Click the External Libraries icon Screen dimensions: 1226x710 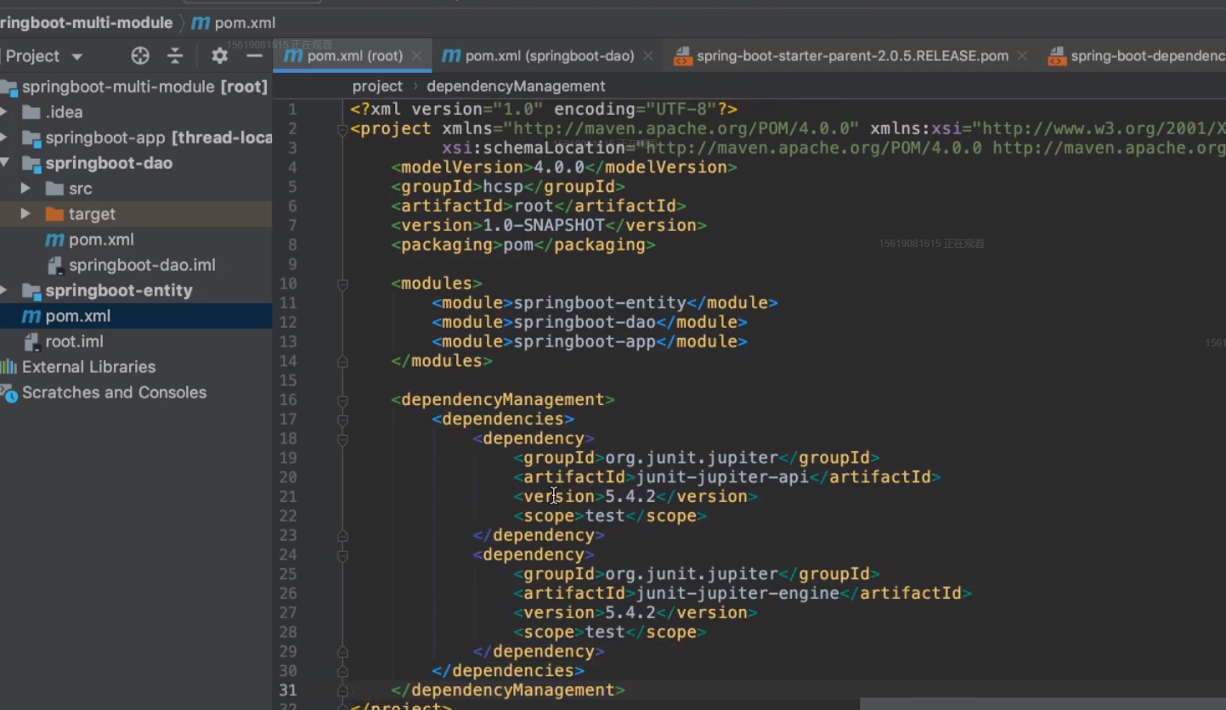click(8, 367)
